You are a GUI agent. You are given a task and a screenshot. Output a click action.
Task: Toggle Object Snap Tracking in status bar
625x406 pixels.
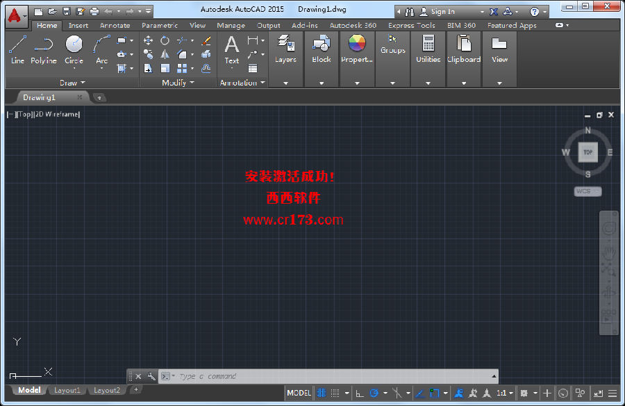(x=419, y=393)
